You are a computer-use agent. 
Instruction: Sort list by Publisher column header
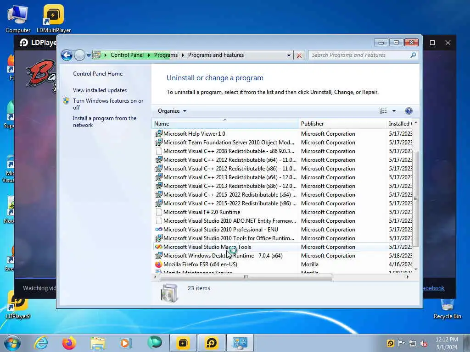[342, 124]
